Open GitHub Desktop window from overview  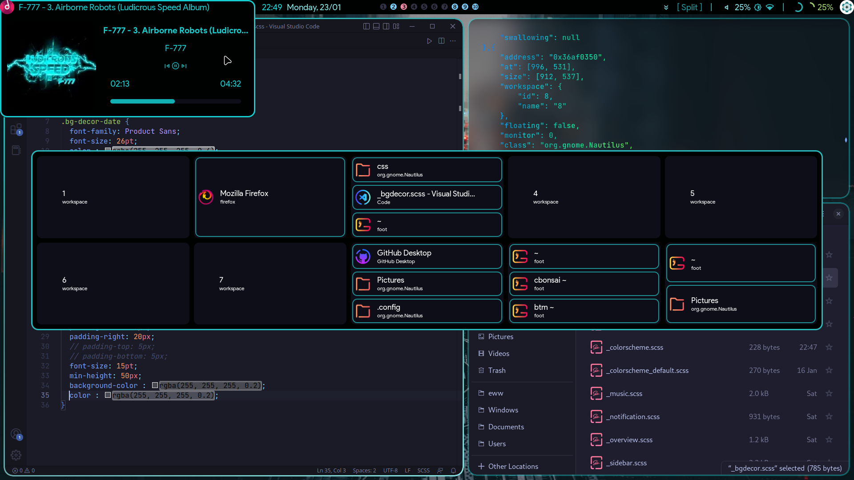pos(427,256)
